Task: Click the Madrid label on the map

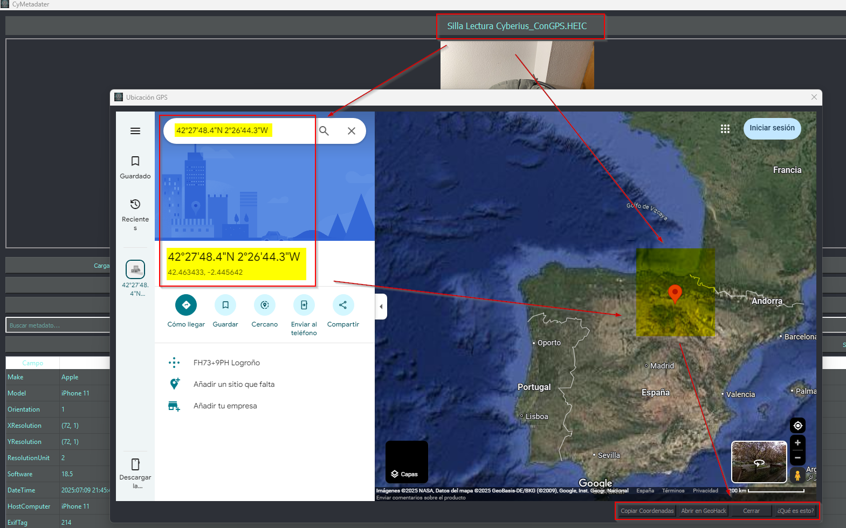Action: coord(662,366)
